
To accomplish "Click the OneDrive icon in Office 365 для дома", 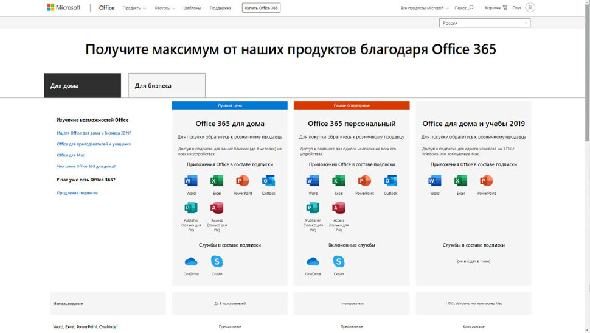I will [191, 261].
